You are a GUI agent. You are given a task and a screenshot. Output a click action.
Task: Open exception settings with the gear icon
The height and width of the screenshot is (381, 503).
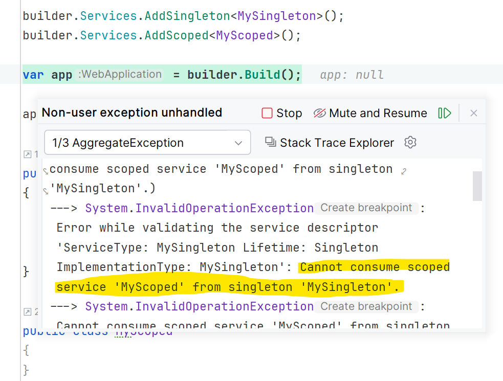coord(410,143)
